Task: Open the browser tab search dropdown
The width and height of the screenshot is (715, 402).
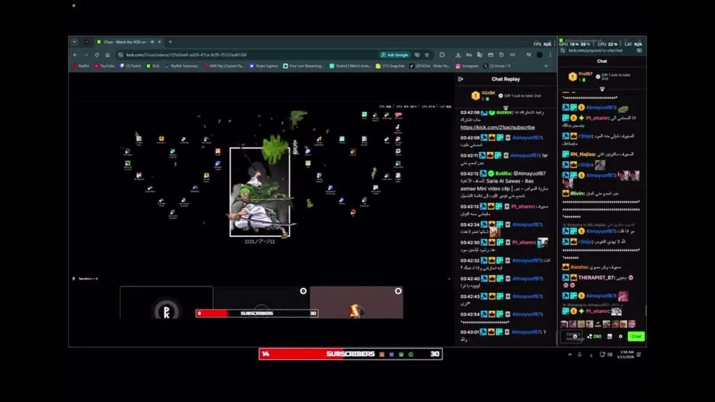Action: coord(74,42)
